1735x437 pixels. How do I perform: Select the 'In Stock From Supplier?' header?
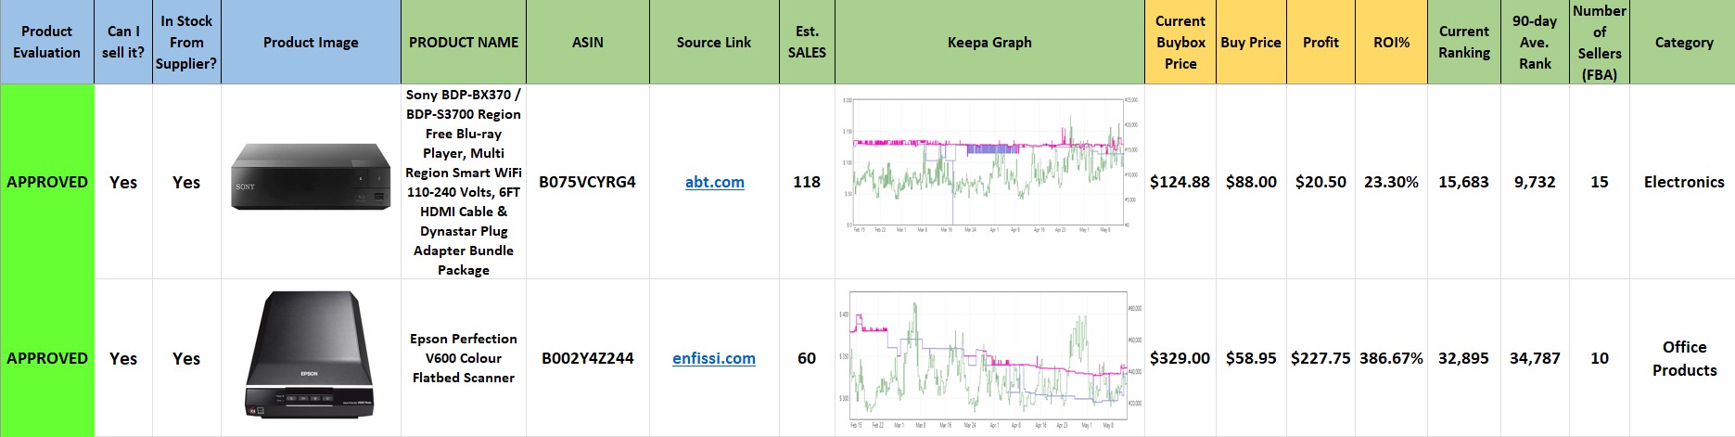[186, 43]
